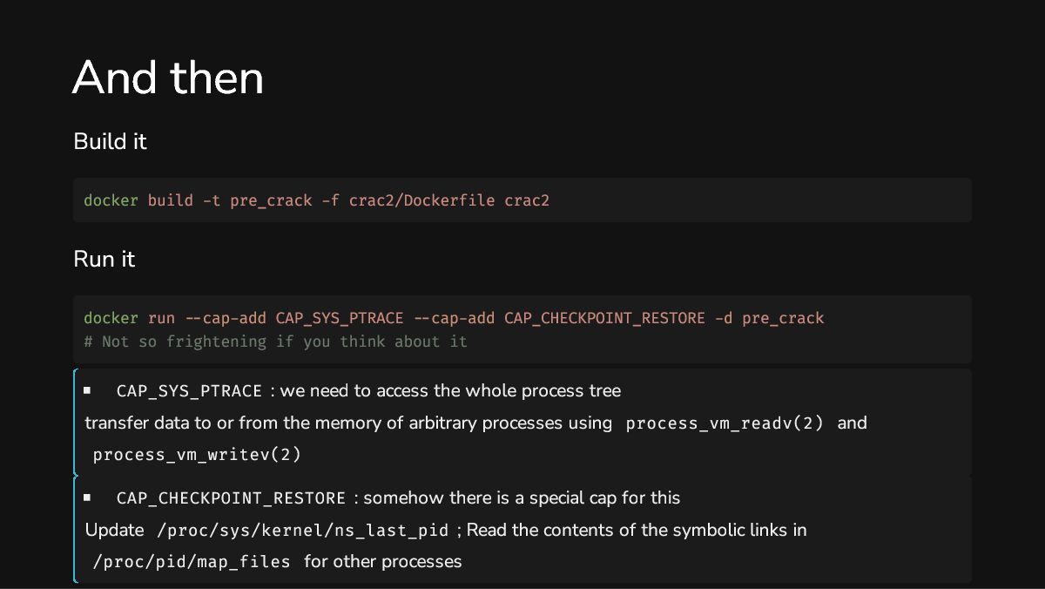This screenshot has height=589, width=1045.
Task: Click "-d pre_crack" at the run command's end
Action: (x=769, y=318)
